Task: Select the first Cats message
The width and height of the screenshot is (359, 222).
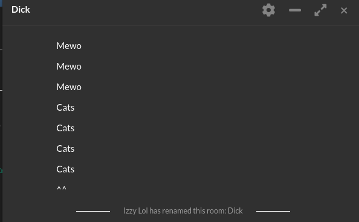Action: [65, 108]
